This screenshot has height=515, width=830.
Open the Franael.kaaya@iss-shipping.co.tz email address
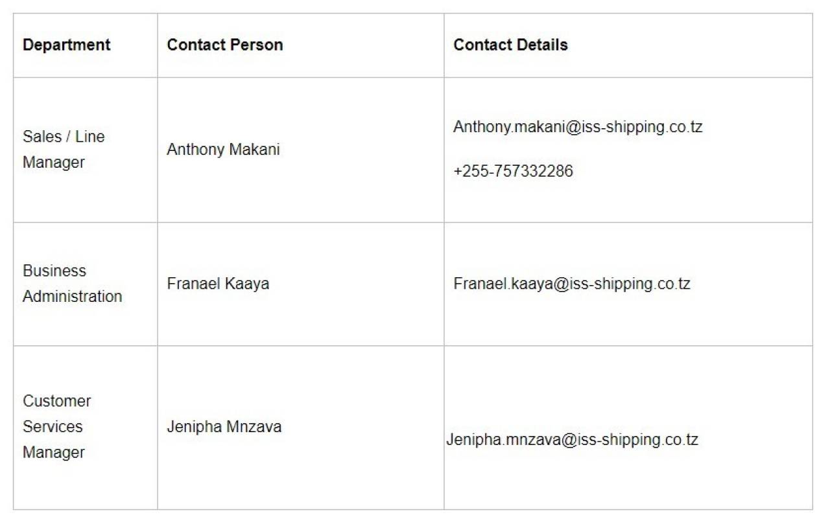572,284
